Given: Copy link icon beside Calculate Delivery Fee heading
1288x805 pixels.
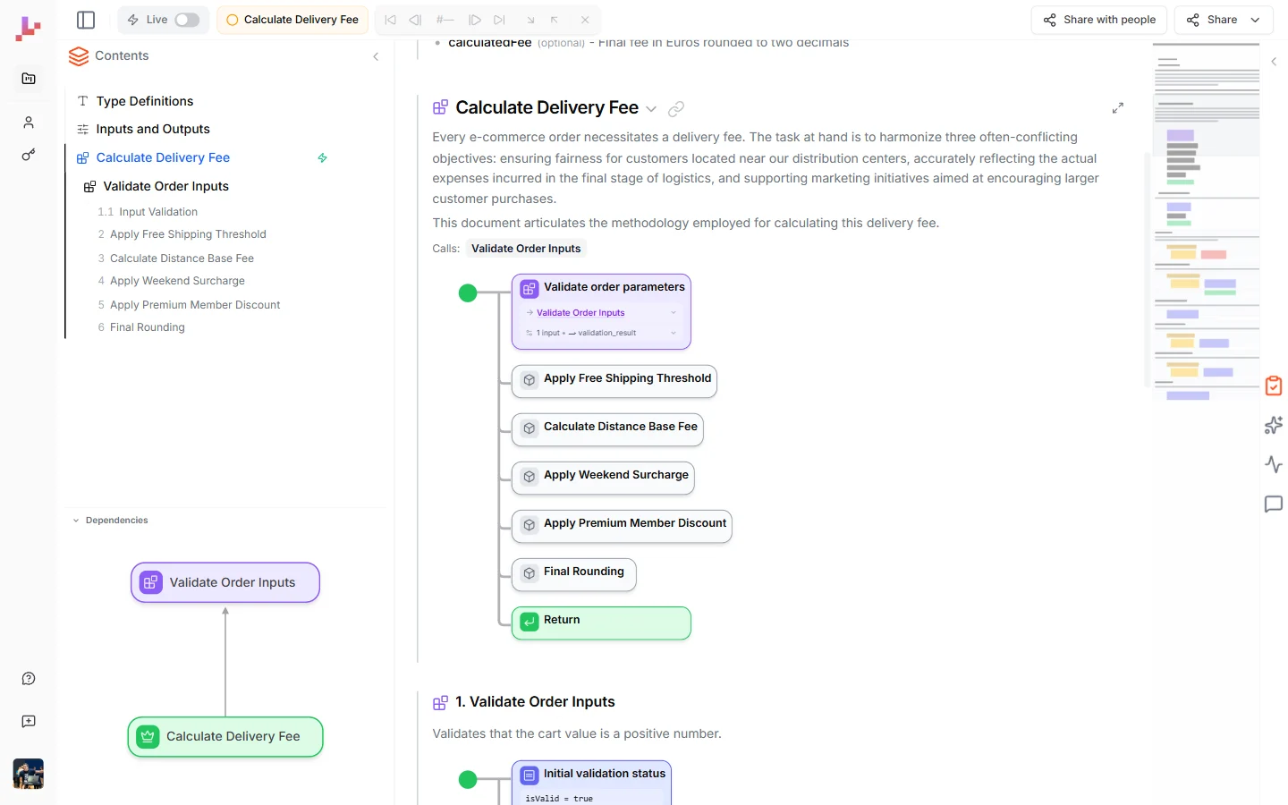Looking at the screenshot, I should coord(676,109).
